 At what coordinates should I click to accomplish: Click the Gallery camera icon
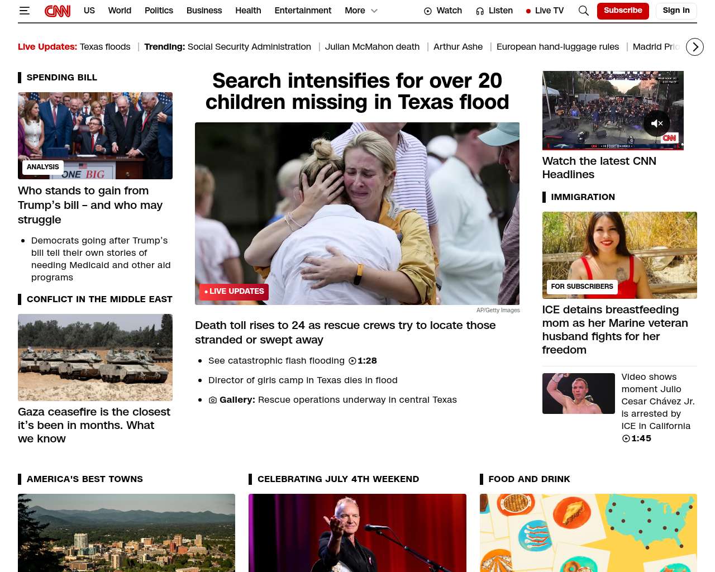click(213, 400)
